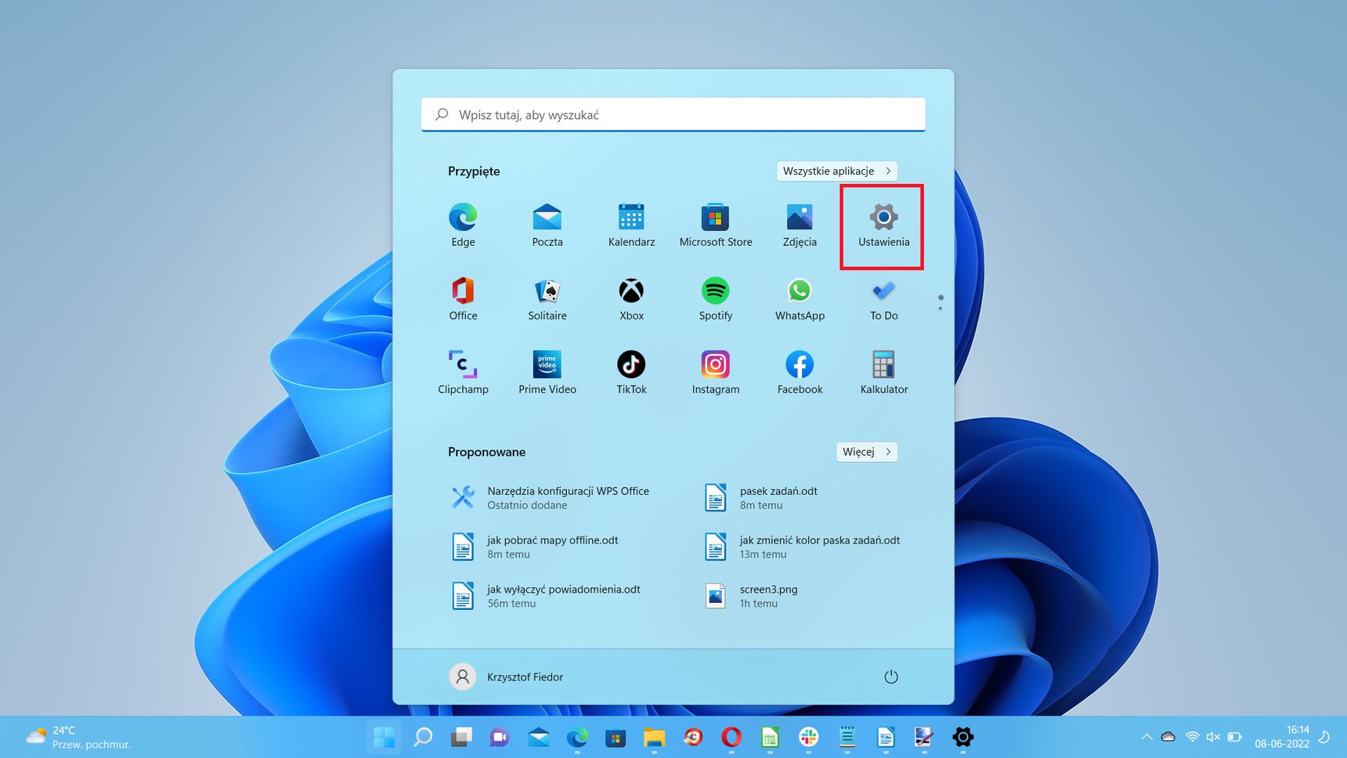
Task: Open the Kalkulator app
Action: coord(883,373)
